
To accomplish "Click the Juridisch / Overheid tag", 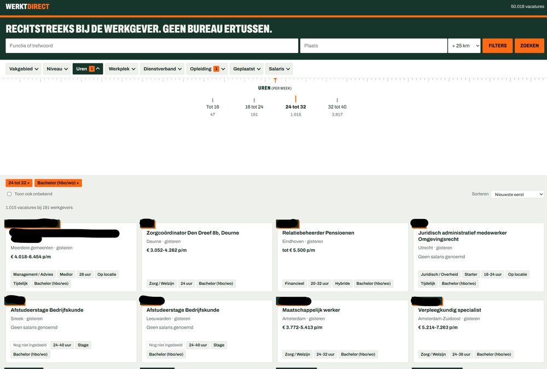I will point(439,275).
